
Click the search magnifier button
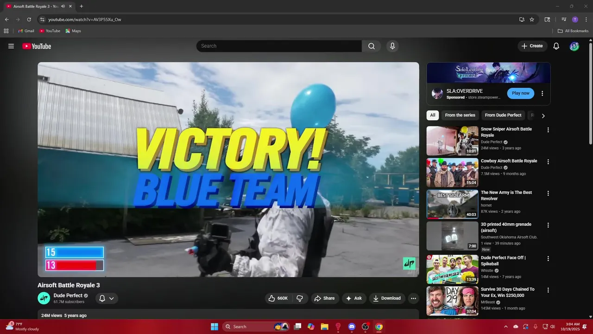pos(372,46)
